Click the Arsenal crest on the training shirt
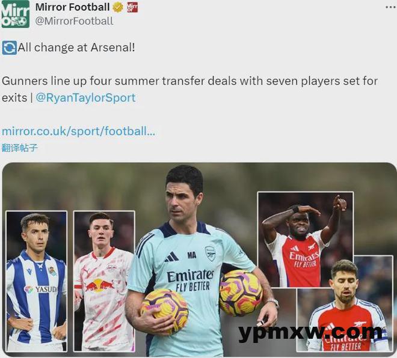This screenshot has height=358, width=397. point(210,253)
